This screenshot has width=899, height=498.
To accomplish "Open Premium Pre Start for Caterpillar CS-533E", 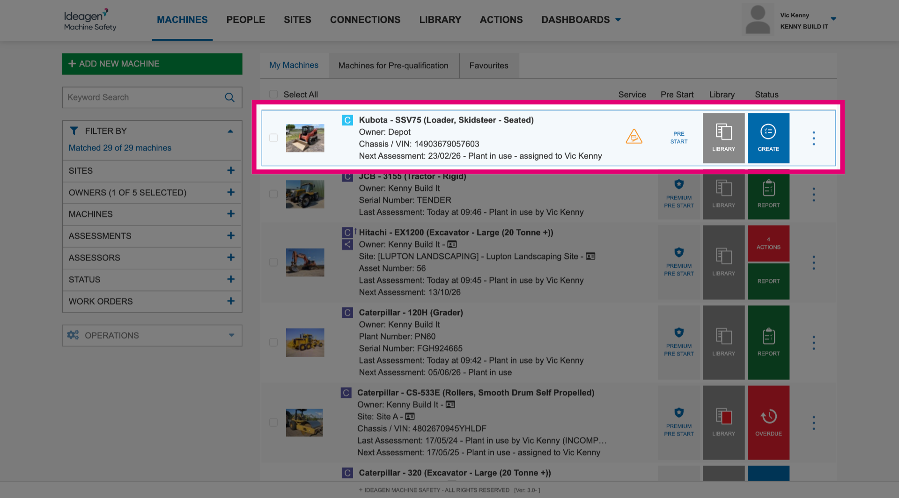I will click(x=679, y=423).
